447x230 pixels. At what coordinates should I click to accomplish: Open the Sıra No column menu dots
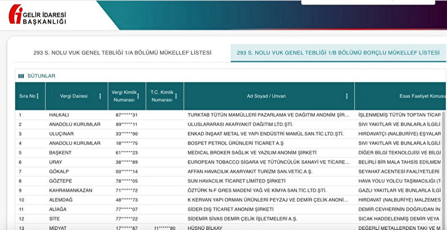(38, 96)
